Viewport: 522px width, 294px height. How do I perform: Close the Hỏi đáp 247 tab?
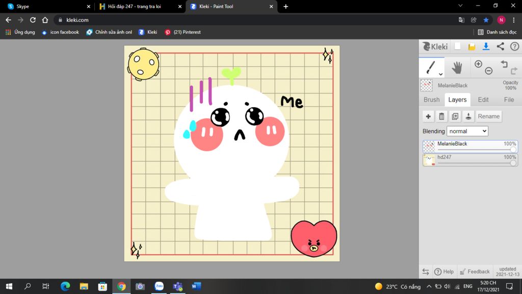coord(180,6)
